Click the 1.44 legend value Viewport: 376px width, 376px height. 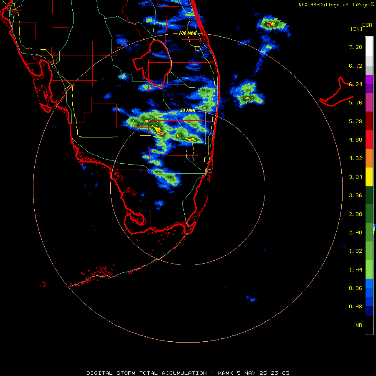(356, 270)
